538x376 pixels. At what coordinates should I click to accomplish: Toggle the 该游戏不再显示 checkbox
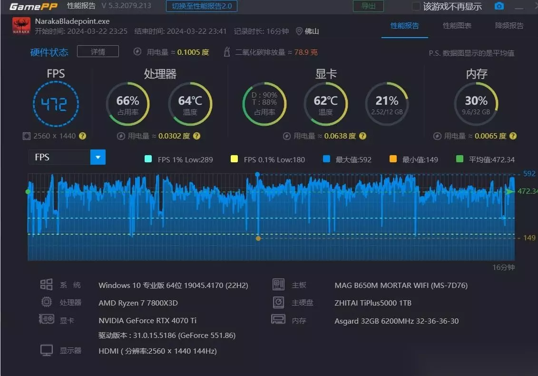click(x=415, y=6)
